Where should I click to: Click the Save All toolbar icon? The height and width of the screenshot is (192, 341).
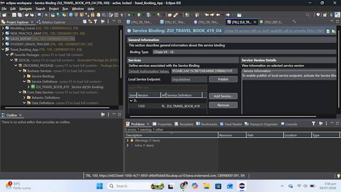pos(20,15)
